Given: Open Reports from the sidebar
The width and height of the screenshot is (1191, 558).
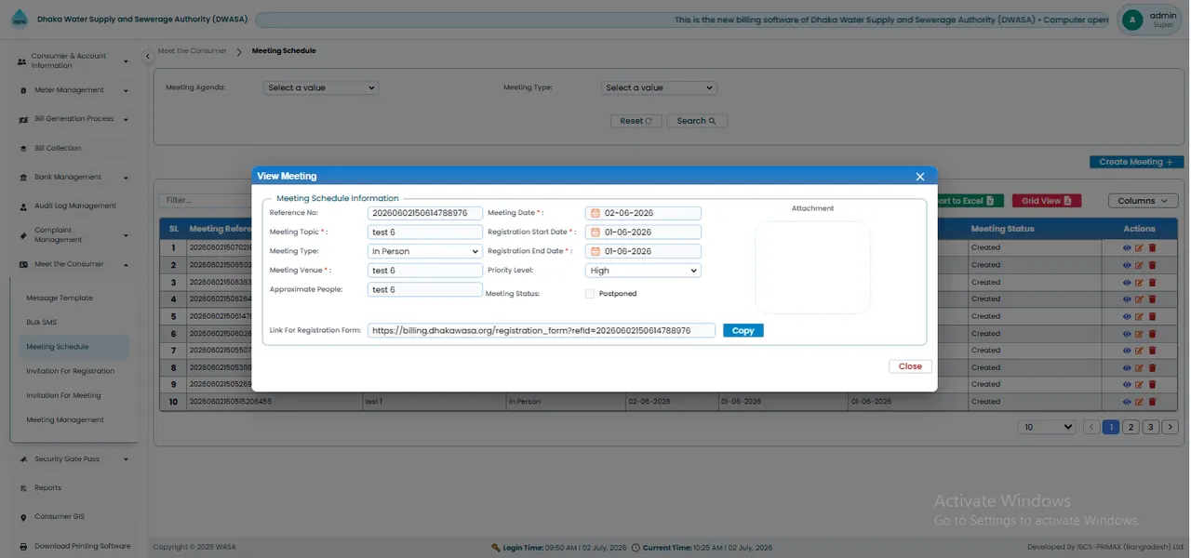Looking at the screenshot, I should coord(47,487).
